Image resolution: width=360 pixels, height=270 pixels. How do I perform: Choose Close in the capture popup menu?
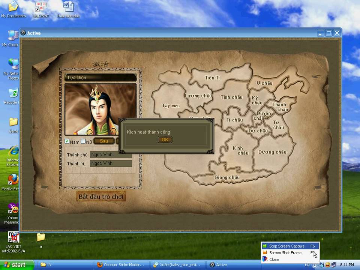pos(290,259)
